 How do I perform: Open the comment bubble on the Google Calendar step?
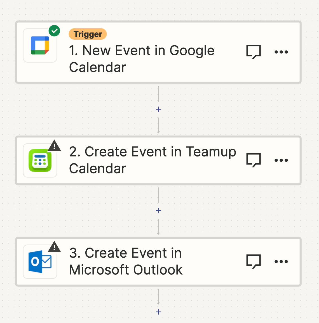(x=253, y=52)
